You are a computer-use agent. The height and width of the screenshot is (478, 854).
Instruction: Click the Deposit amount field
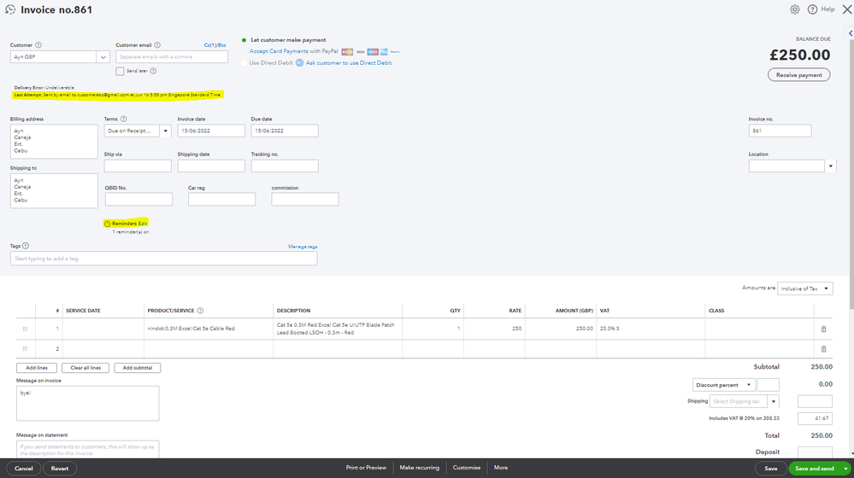click(815, 452)
